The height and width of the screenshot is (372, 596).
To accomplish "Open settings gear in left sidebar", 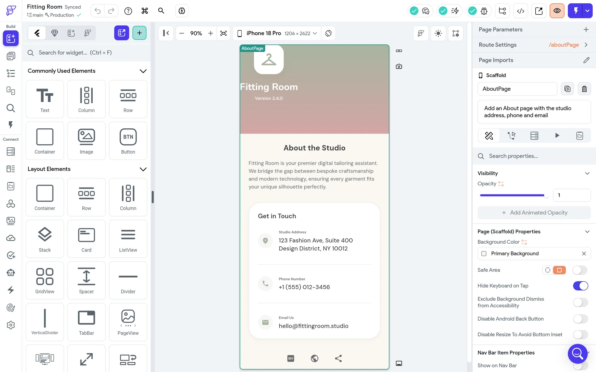I will coord(11,325).
